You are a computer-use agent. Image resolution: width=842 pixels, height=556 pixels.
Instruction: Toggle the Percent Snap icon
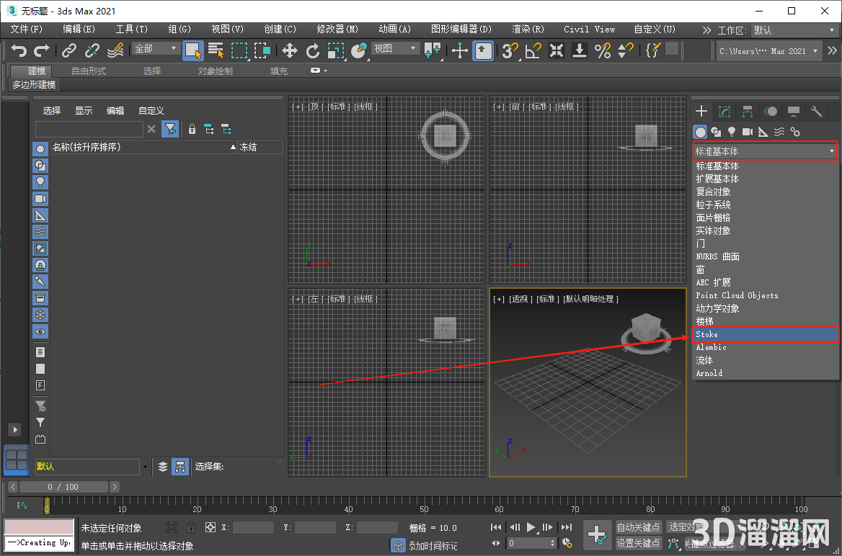603,50
